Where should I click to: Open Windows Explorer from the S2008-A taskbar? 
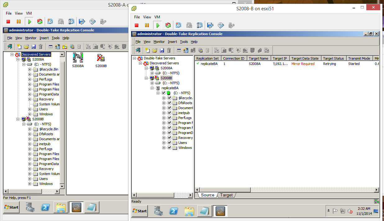click(61, 207)
